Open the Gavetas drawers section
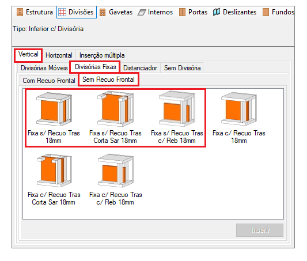The height and width of the screenshot is (261, 307). click(116, 12)
